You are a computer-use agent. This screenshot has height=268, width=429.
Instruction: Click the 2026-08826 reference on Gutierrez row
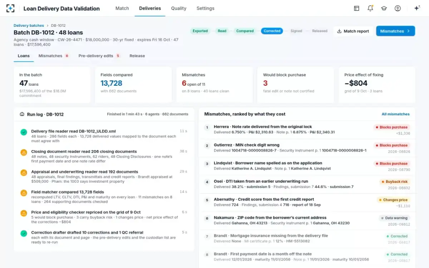[x=399, y=152]
